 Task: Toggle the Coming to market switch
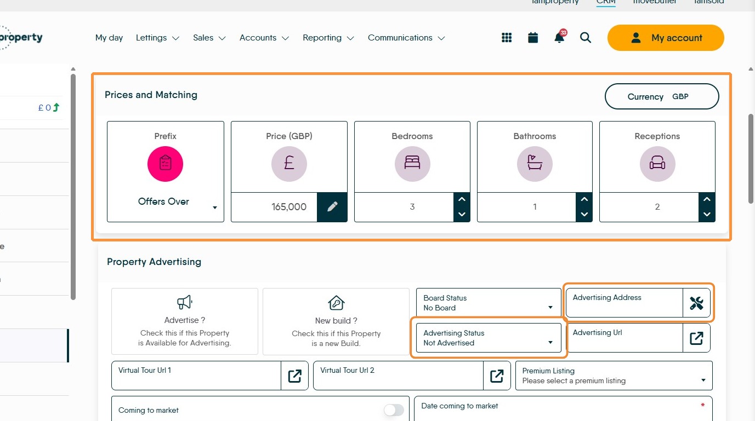tap(394, 410)
